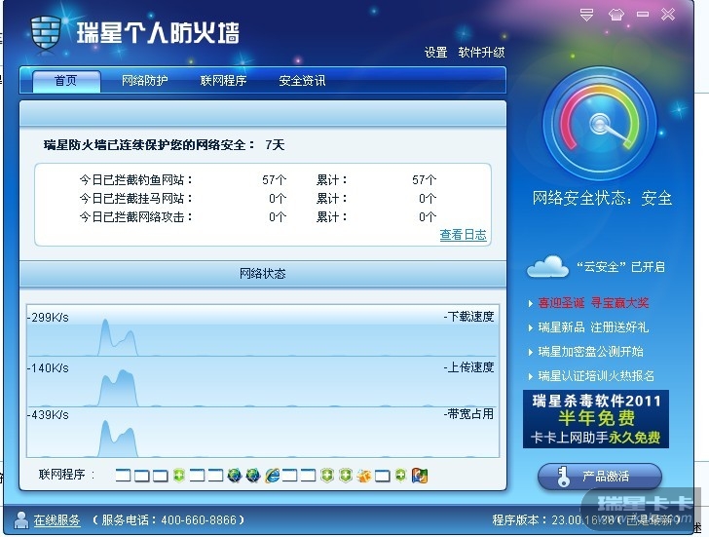Open the 联网程序 tab
The image size is (709, 537).
pos(223,81)
